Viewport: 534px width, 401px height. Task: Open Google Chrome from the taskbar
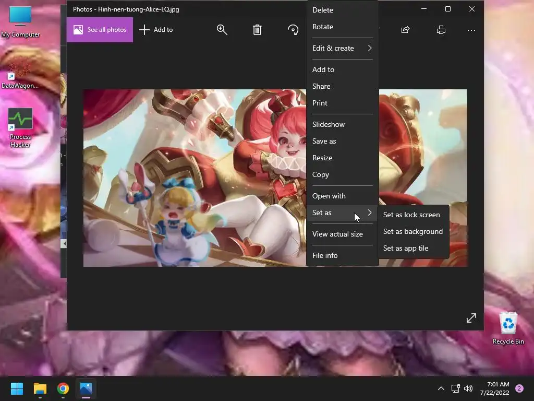pos(63,388)
